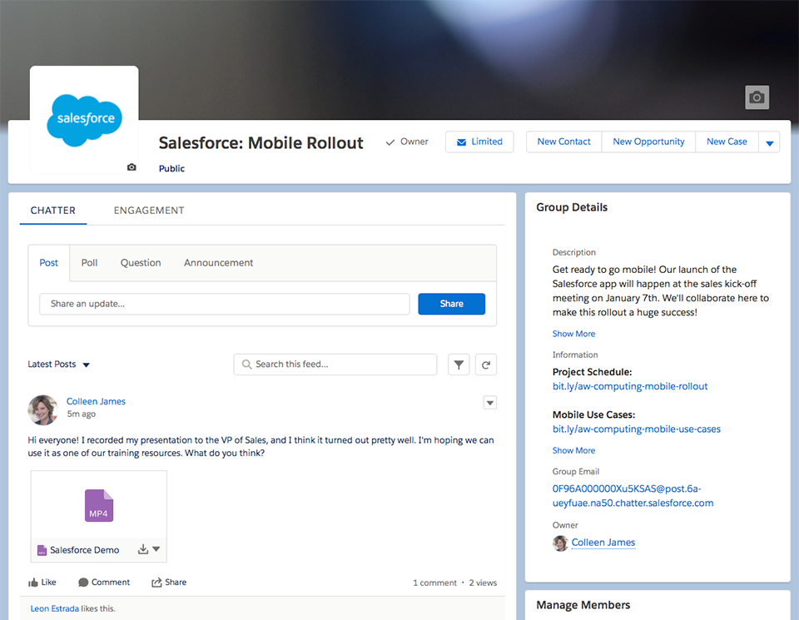The height and width of the screenshot is (620, 799).
Task: Like the post with thumbs-up icon
Action: [x=42, y=583]
